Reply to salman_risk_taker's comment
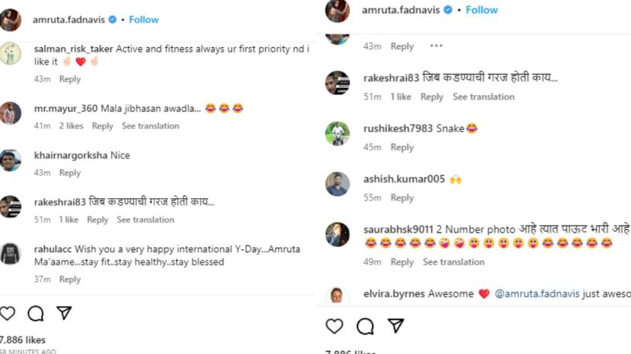This screenshot has height=354, width=631. pos(70,79)
